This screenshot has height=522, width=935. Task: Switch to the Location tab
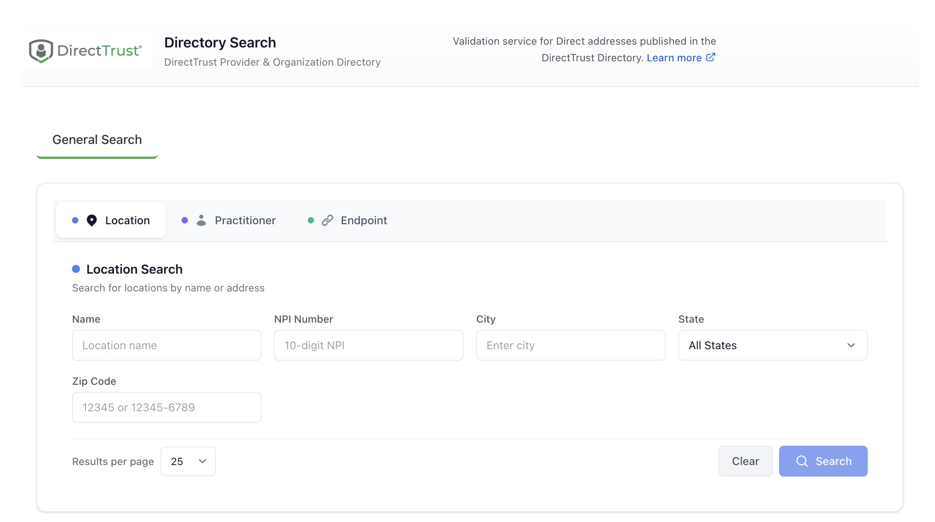[x=111, y=220]
